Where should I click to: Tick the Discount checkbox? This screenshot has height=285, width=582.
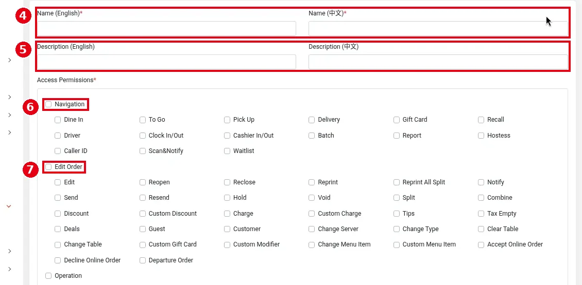pyautogui.click(x=58, y=214)
